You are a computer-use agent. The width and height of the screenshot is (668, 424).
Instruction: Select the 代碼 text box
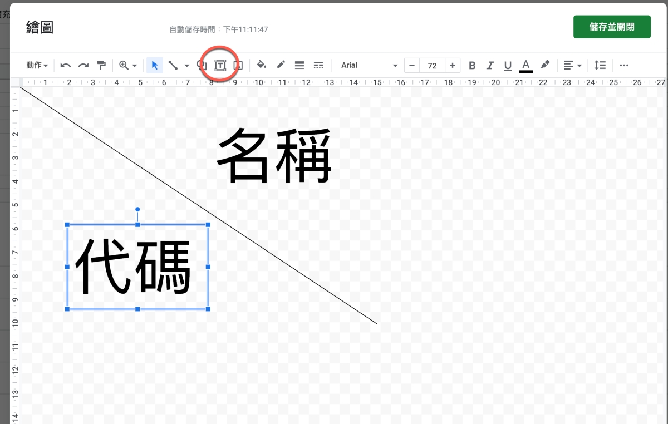137,267
